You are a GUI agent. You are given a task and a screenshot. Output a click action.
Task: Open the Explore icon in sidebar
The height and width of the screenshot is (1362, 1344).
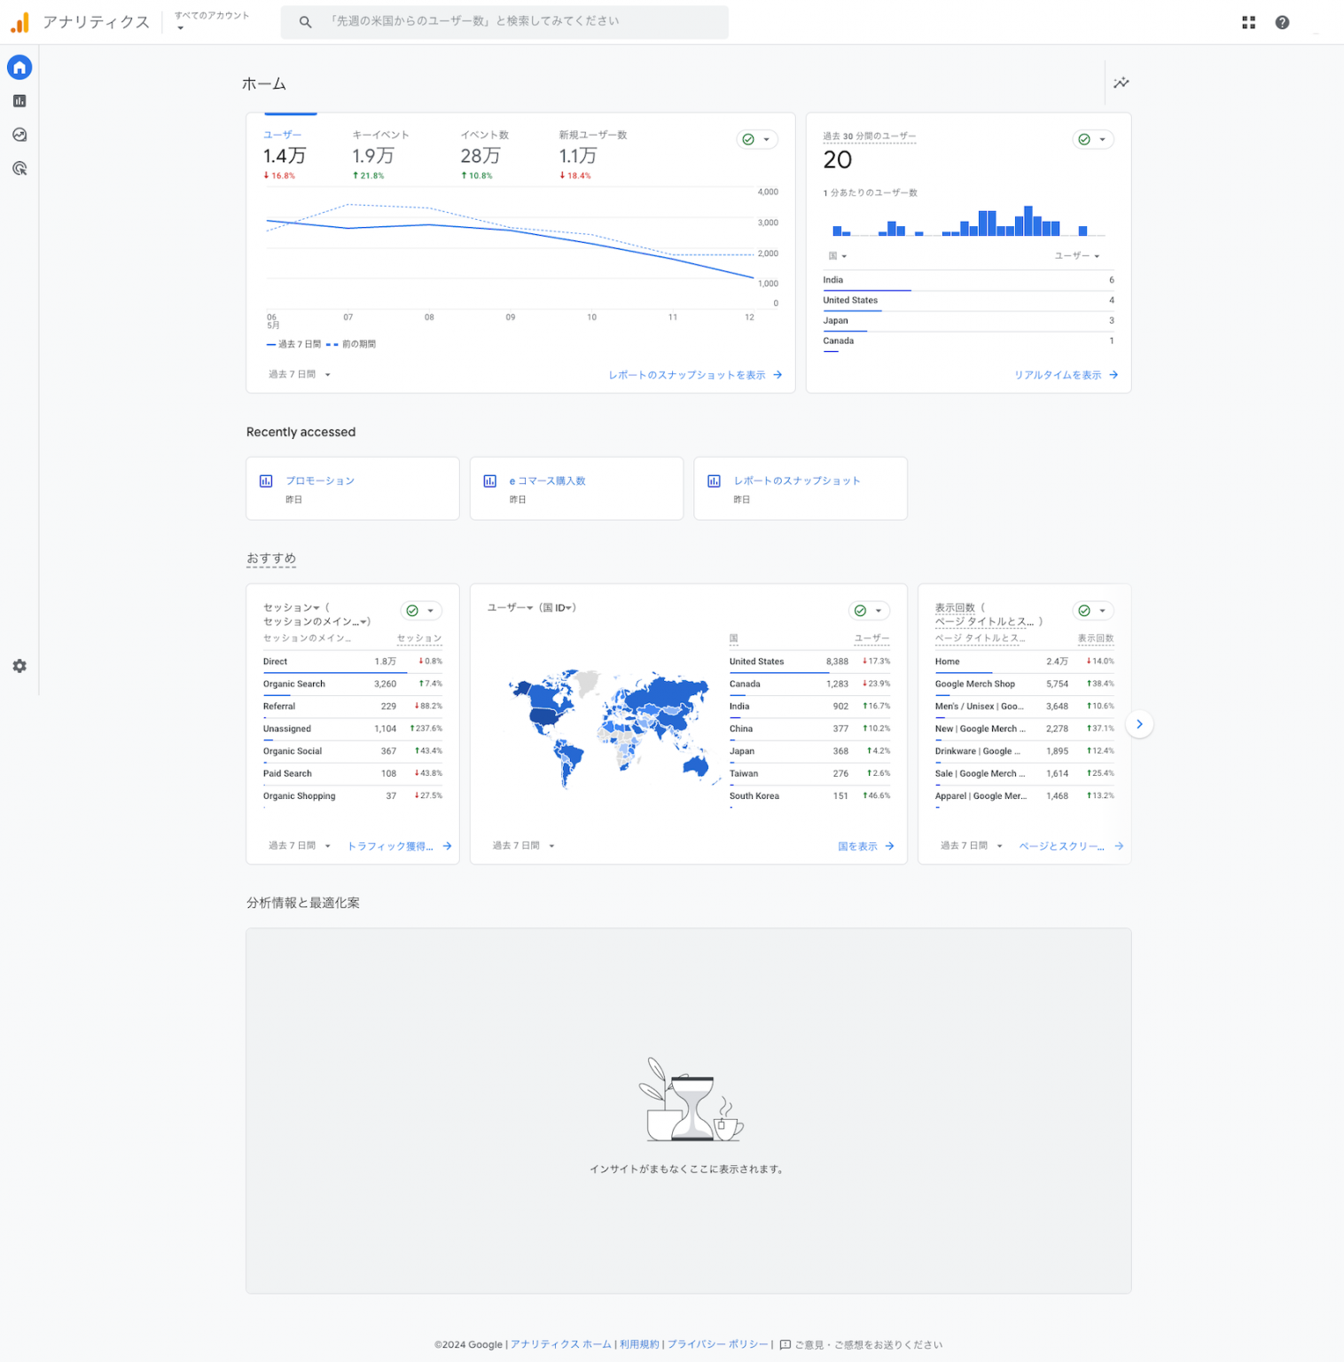(x=20, y=135)
